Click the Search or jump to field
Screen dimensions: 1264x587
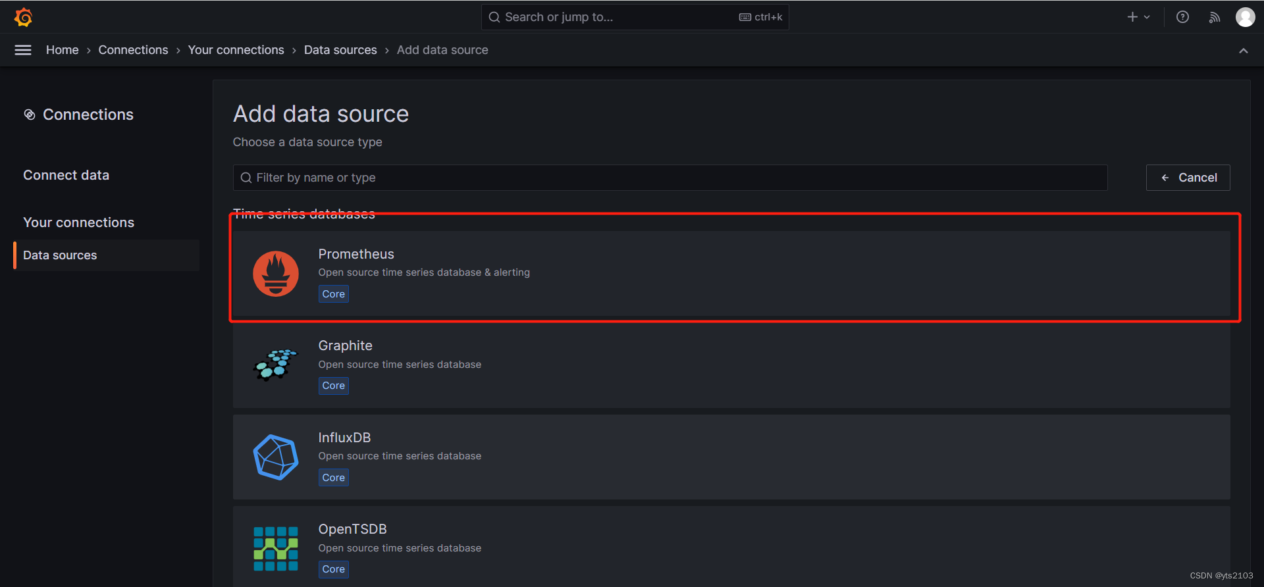click(635, 17)
